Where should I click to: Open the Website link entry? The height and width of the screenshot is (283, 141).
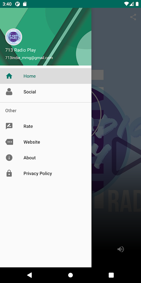click(x=46, y=142)
